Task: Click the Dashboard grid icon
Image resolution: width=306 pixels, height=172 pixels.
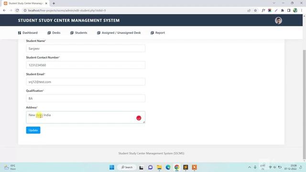Action: (20, 33)
